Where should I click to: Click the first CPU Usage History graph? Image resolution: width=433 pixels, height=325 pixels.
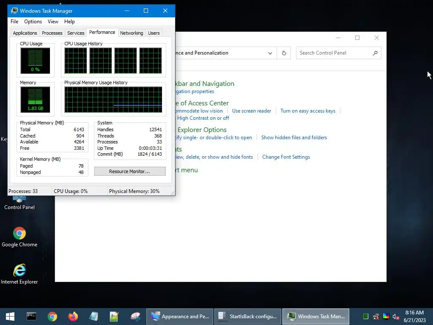(x=75, y=61)
